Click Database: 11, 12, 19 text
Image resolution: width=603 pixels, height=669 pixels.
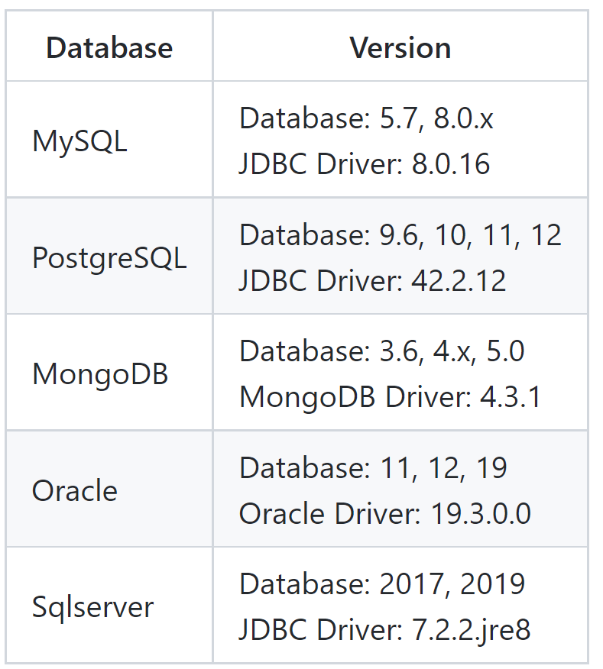[x=373, y=467]
